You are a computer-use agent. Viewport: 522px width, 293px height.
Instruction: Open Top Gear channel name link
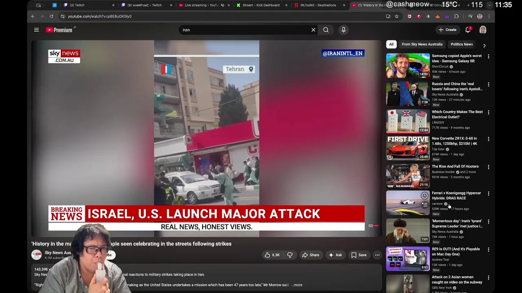(438, 149)
